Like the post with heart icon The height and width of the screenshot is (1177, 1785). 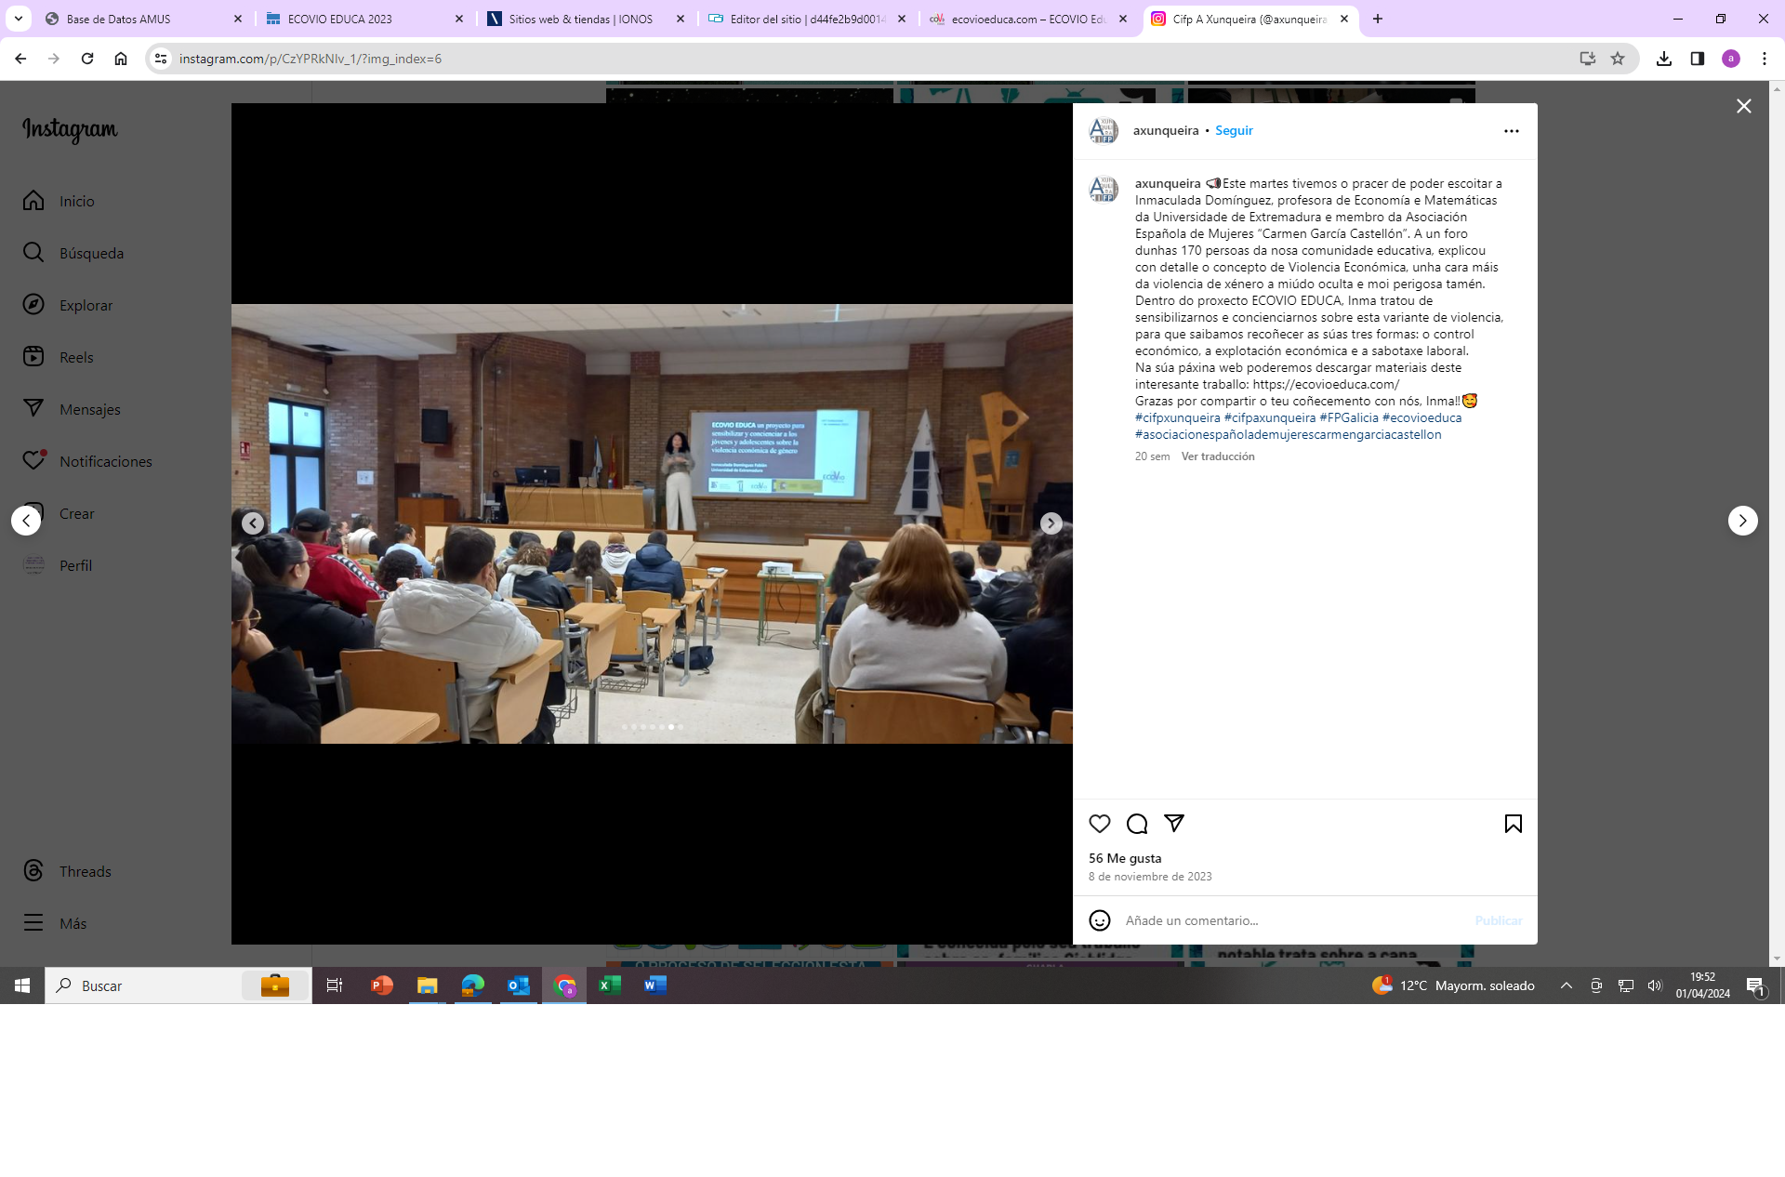pyautogui.click(x=1100, y=824)
